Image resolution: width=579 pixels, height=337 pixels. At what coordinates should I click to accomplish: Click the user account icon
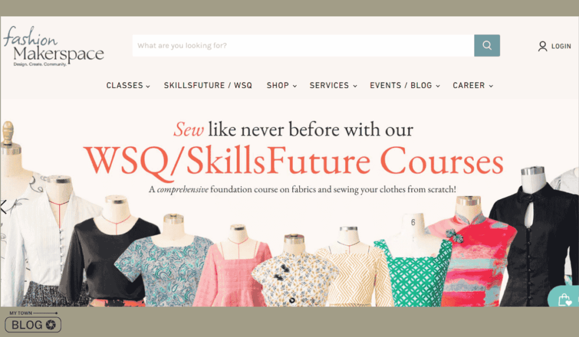542,46
